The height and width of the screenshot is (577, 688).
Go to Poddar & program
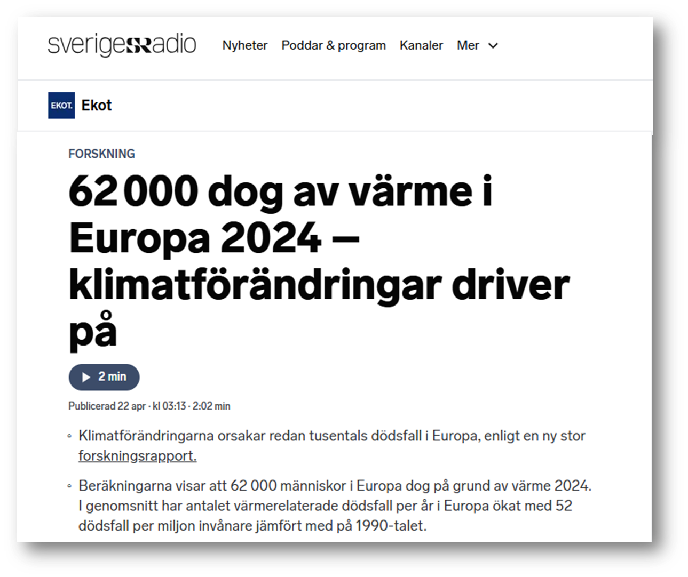coord(333,46)
